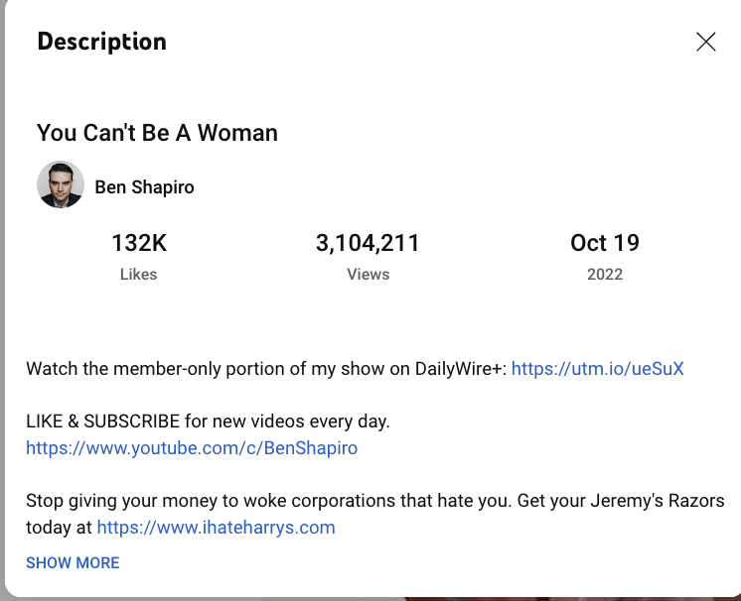
Task: Close the Description panel with the X
Action: tap(705, 42)
